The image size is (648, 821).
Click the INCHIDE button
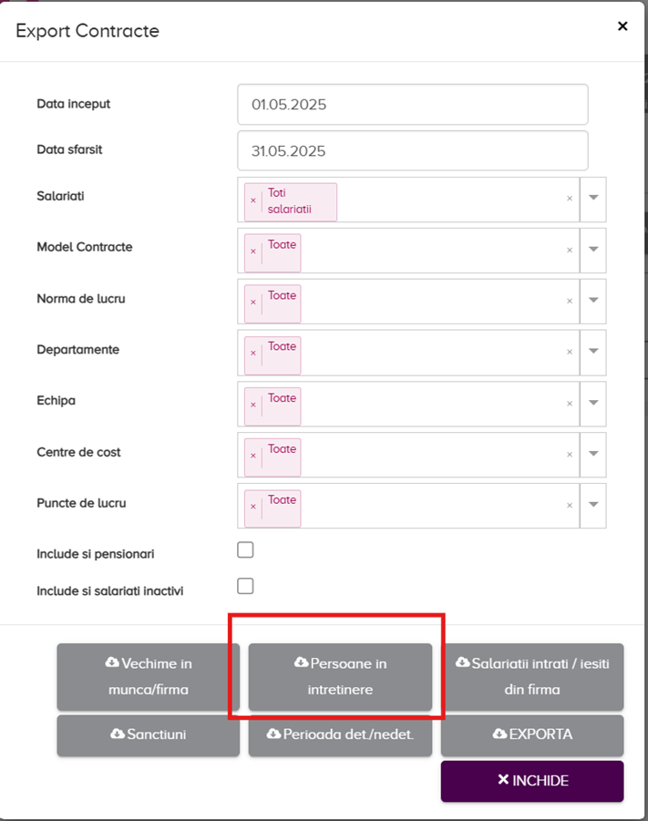pos(532,781)
